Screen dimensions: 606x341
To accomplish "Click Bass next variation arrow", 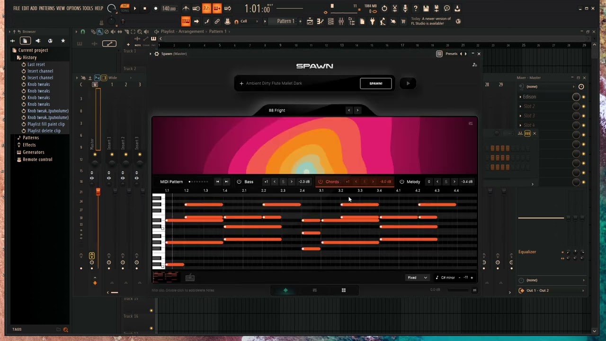I will pyautogui.click(x=292, y=182).
